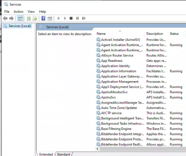186x156 pixels.
Task: Click gear icon beside AllJoyn Router Service
Action: click(98, 55)
